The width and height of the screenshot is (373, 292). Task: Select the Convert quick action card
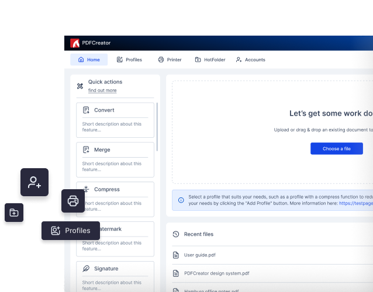tap(115, 120)
